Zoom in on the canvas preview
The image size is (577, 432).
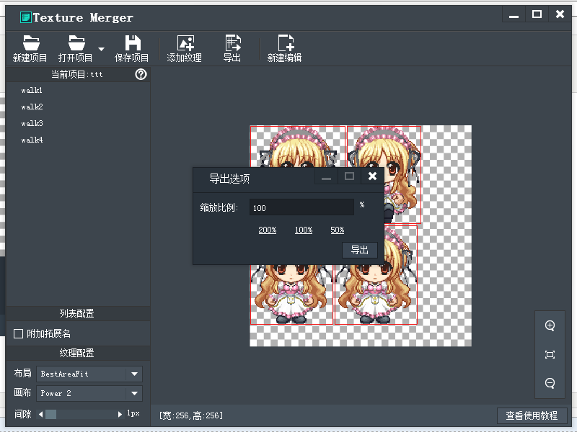tap(550, 325)
